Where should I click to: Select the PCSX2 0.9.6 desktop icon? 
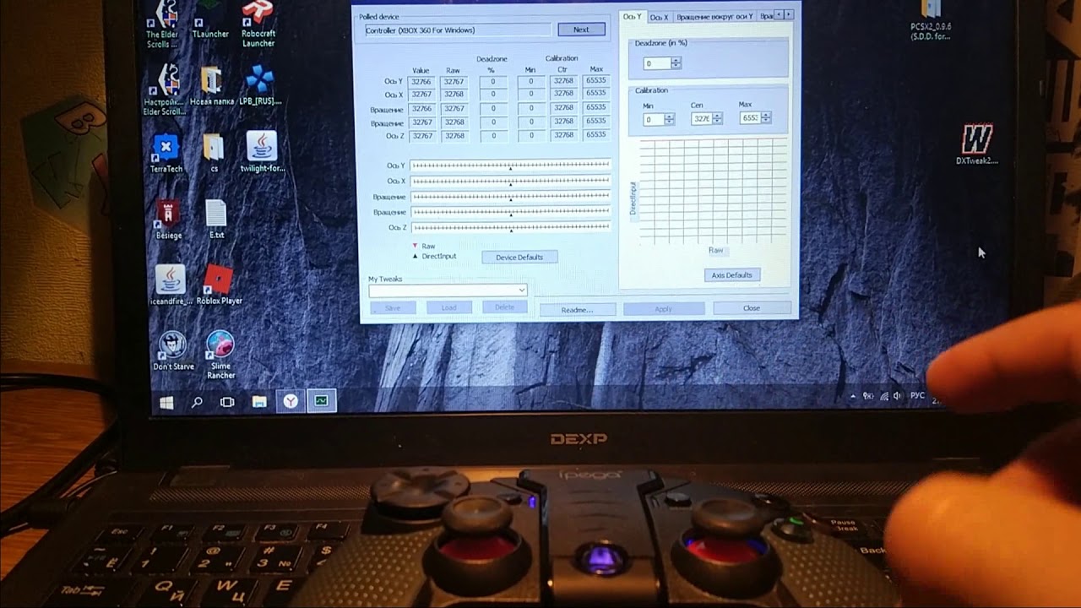[931, 22]
